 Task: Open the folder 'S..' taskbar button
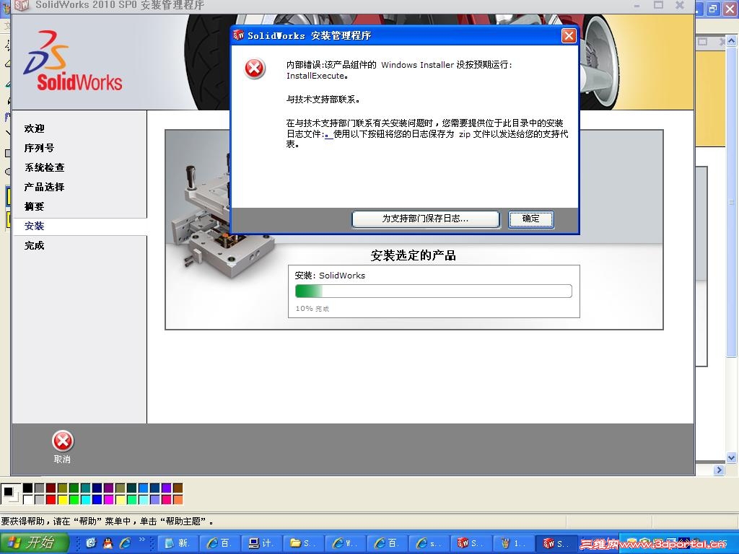tap(302, 543)
